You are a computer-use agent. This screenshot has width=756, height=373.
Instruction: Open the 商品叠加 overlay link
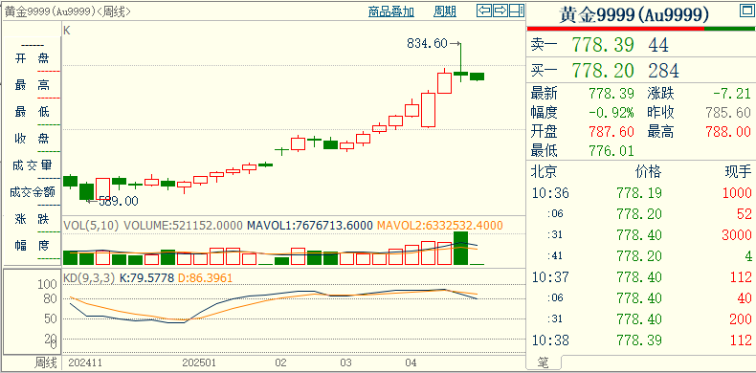[x=391, y=11]
